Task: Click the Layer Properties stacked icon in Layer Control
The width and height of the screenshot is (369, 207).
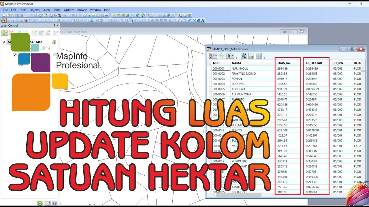Action: pyautogui.click(x=35, y=32)
